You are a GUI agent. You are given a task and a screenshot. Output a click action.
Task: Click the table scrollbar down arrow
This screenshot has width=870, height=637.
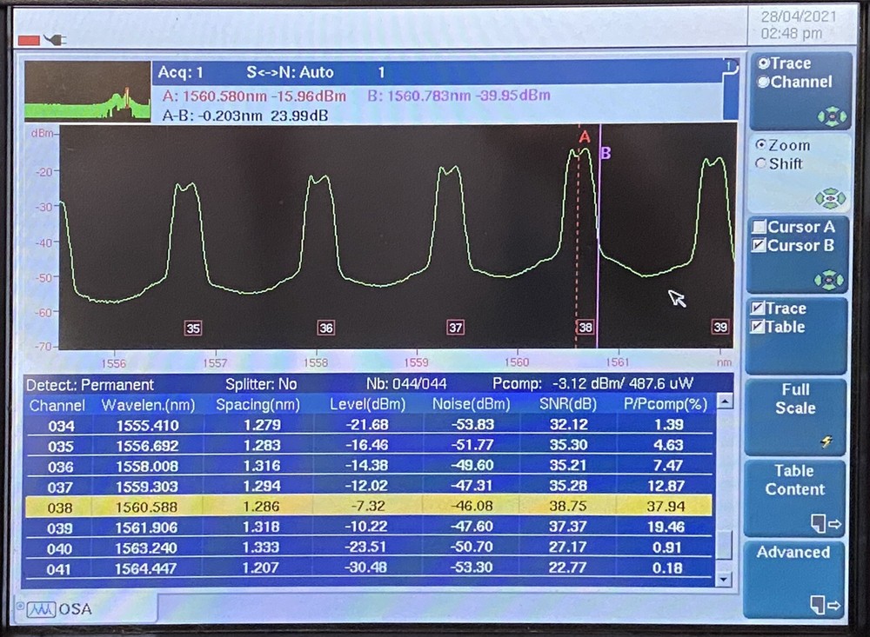[724, 580]
